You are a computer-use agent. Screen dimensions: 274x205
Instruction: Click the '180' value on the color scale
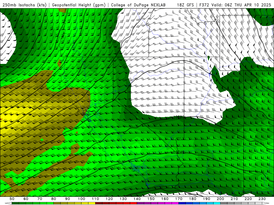click(192, 199)
